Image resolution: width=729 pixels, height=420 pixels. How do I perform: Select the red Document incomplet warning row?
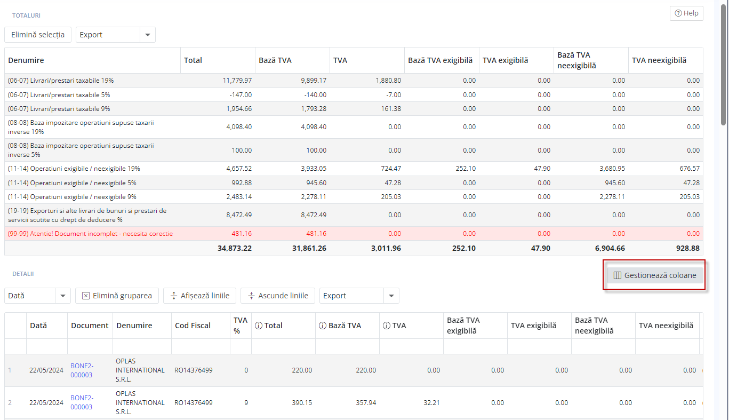(x=91, y=234)
